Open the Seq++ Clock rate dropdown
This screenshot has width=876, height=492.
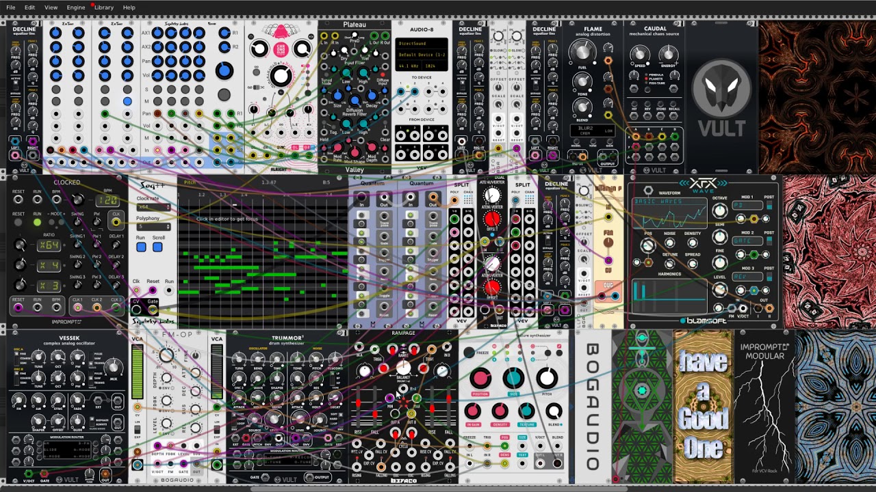click(153, 206)
